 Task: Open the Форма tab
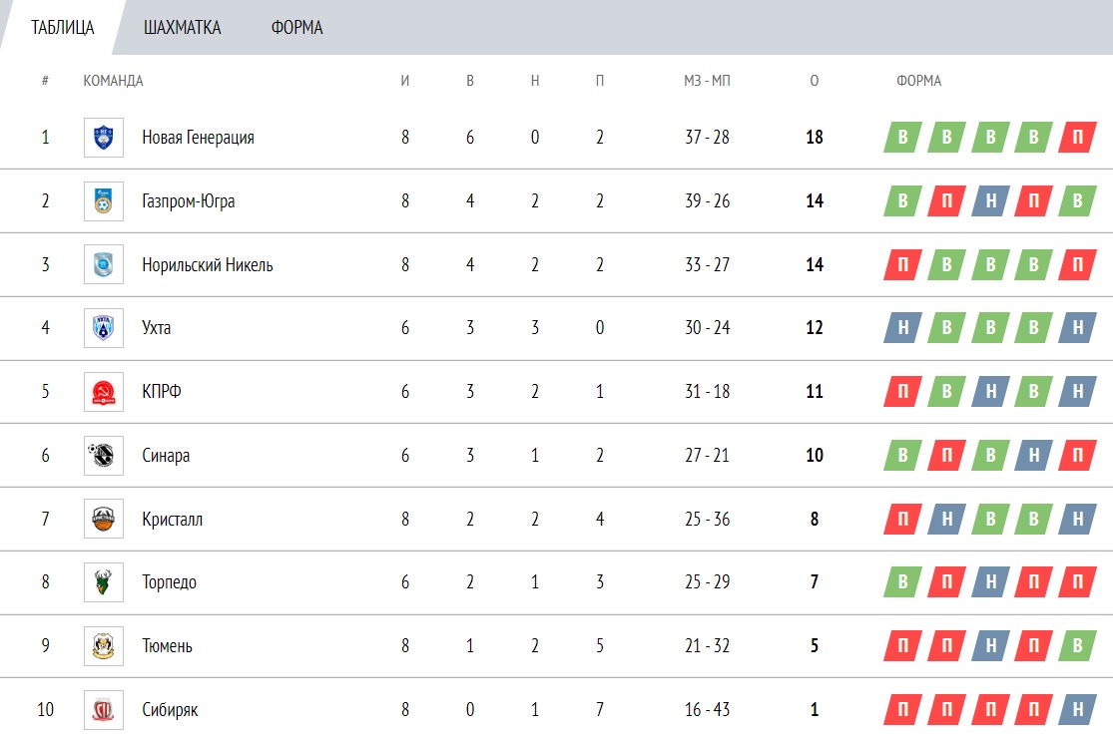coord(296,28)
